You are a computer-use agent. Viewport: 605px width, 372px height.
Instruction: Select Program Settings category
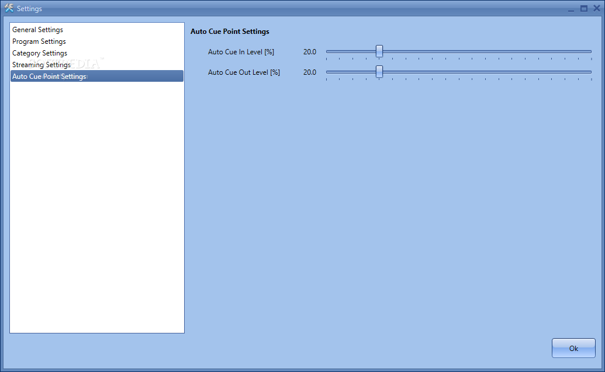(x=97, y=41)
